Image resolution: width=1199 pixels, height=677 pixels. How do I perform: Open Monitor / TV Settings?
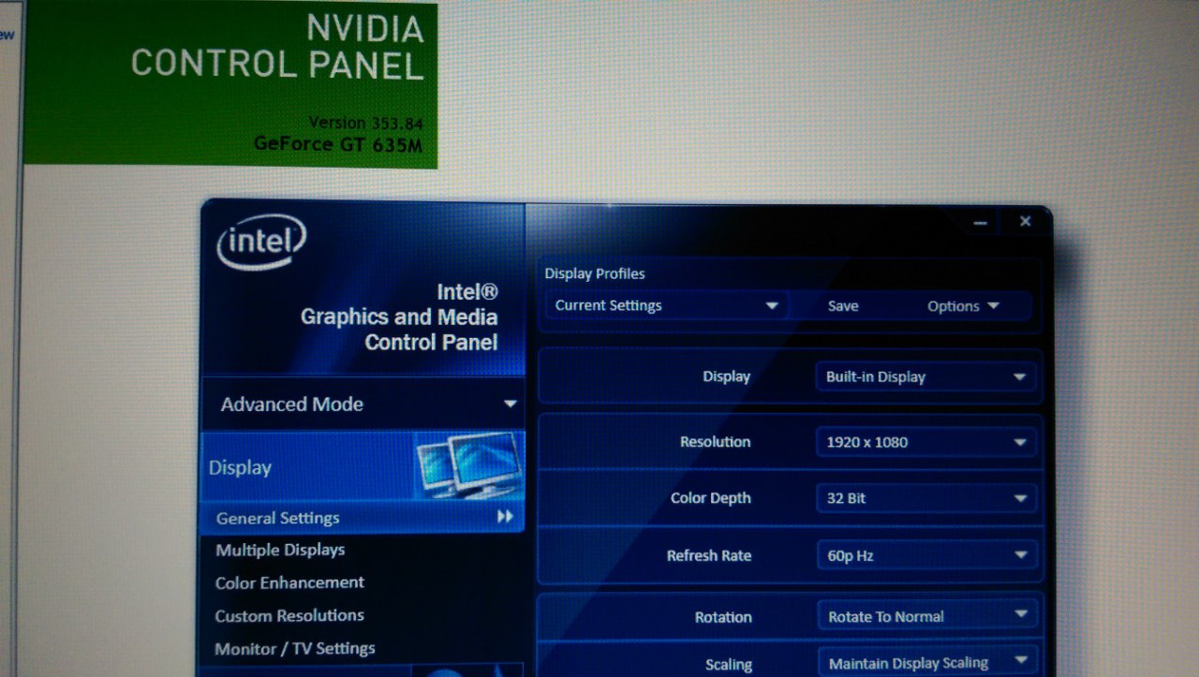point(295,648)
